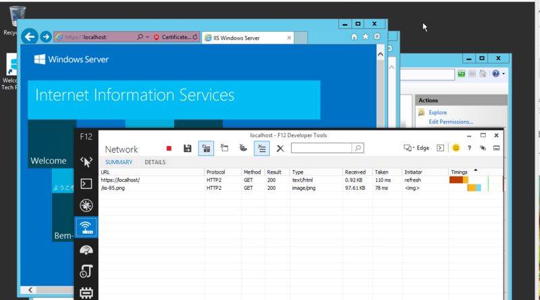Screen dimensions: 540x300
Task: Click Edit Permissions in IIS Manager Actions
Action: (450, 122)
